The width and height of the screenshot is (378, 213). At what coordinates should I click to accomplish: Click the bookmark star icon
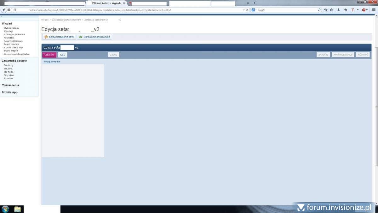click(x=326, y=10)
